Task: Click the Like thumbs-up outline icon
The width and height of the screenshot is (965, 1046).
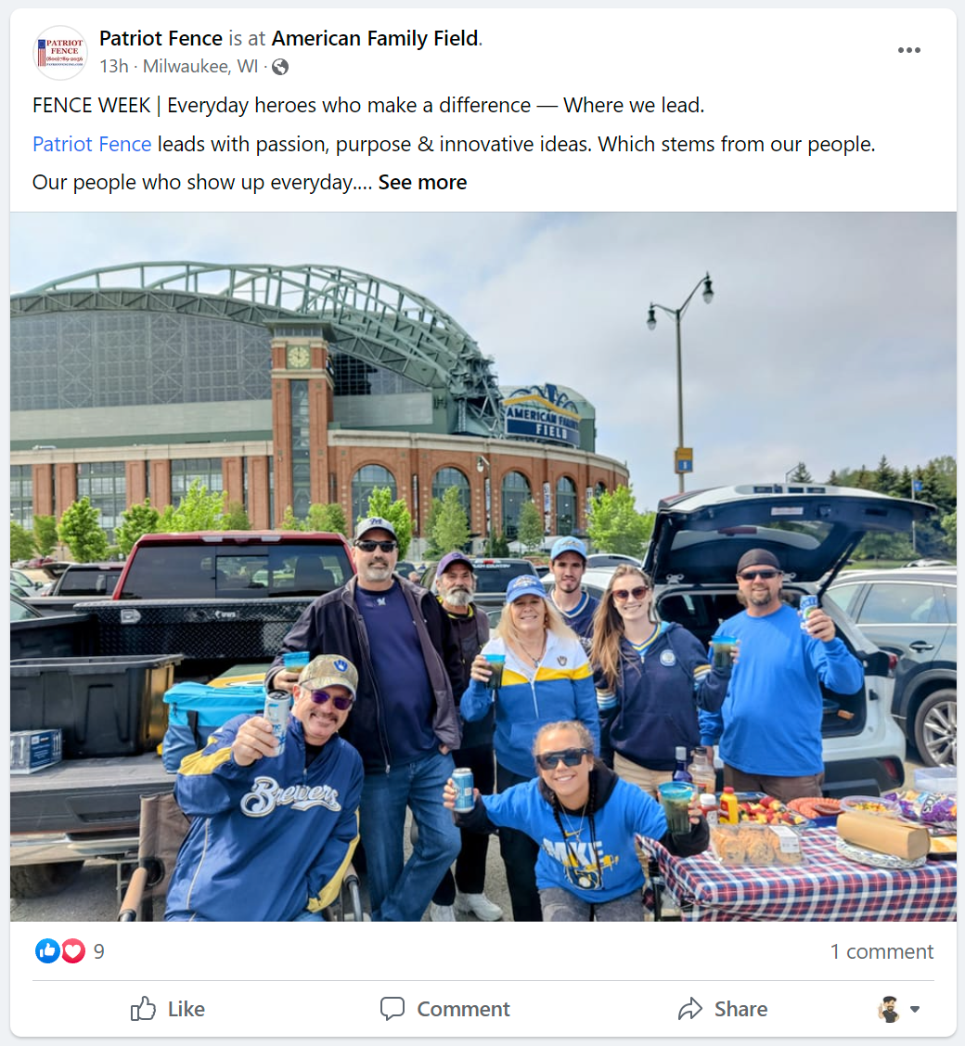Action: coord(143,1009)
